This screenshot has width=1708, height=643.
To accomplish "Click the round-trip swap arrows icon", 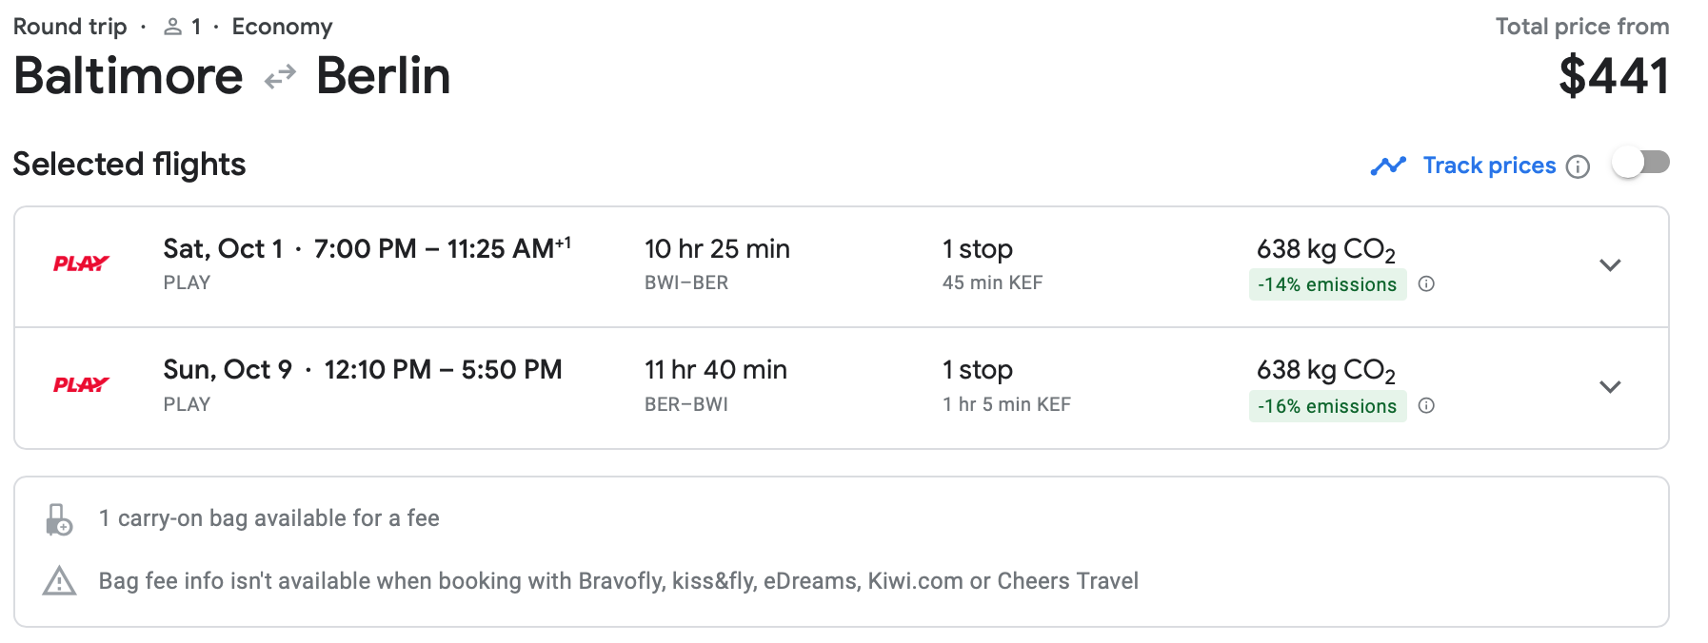I will pos(280,77).
